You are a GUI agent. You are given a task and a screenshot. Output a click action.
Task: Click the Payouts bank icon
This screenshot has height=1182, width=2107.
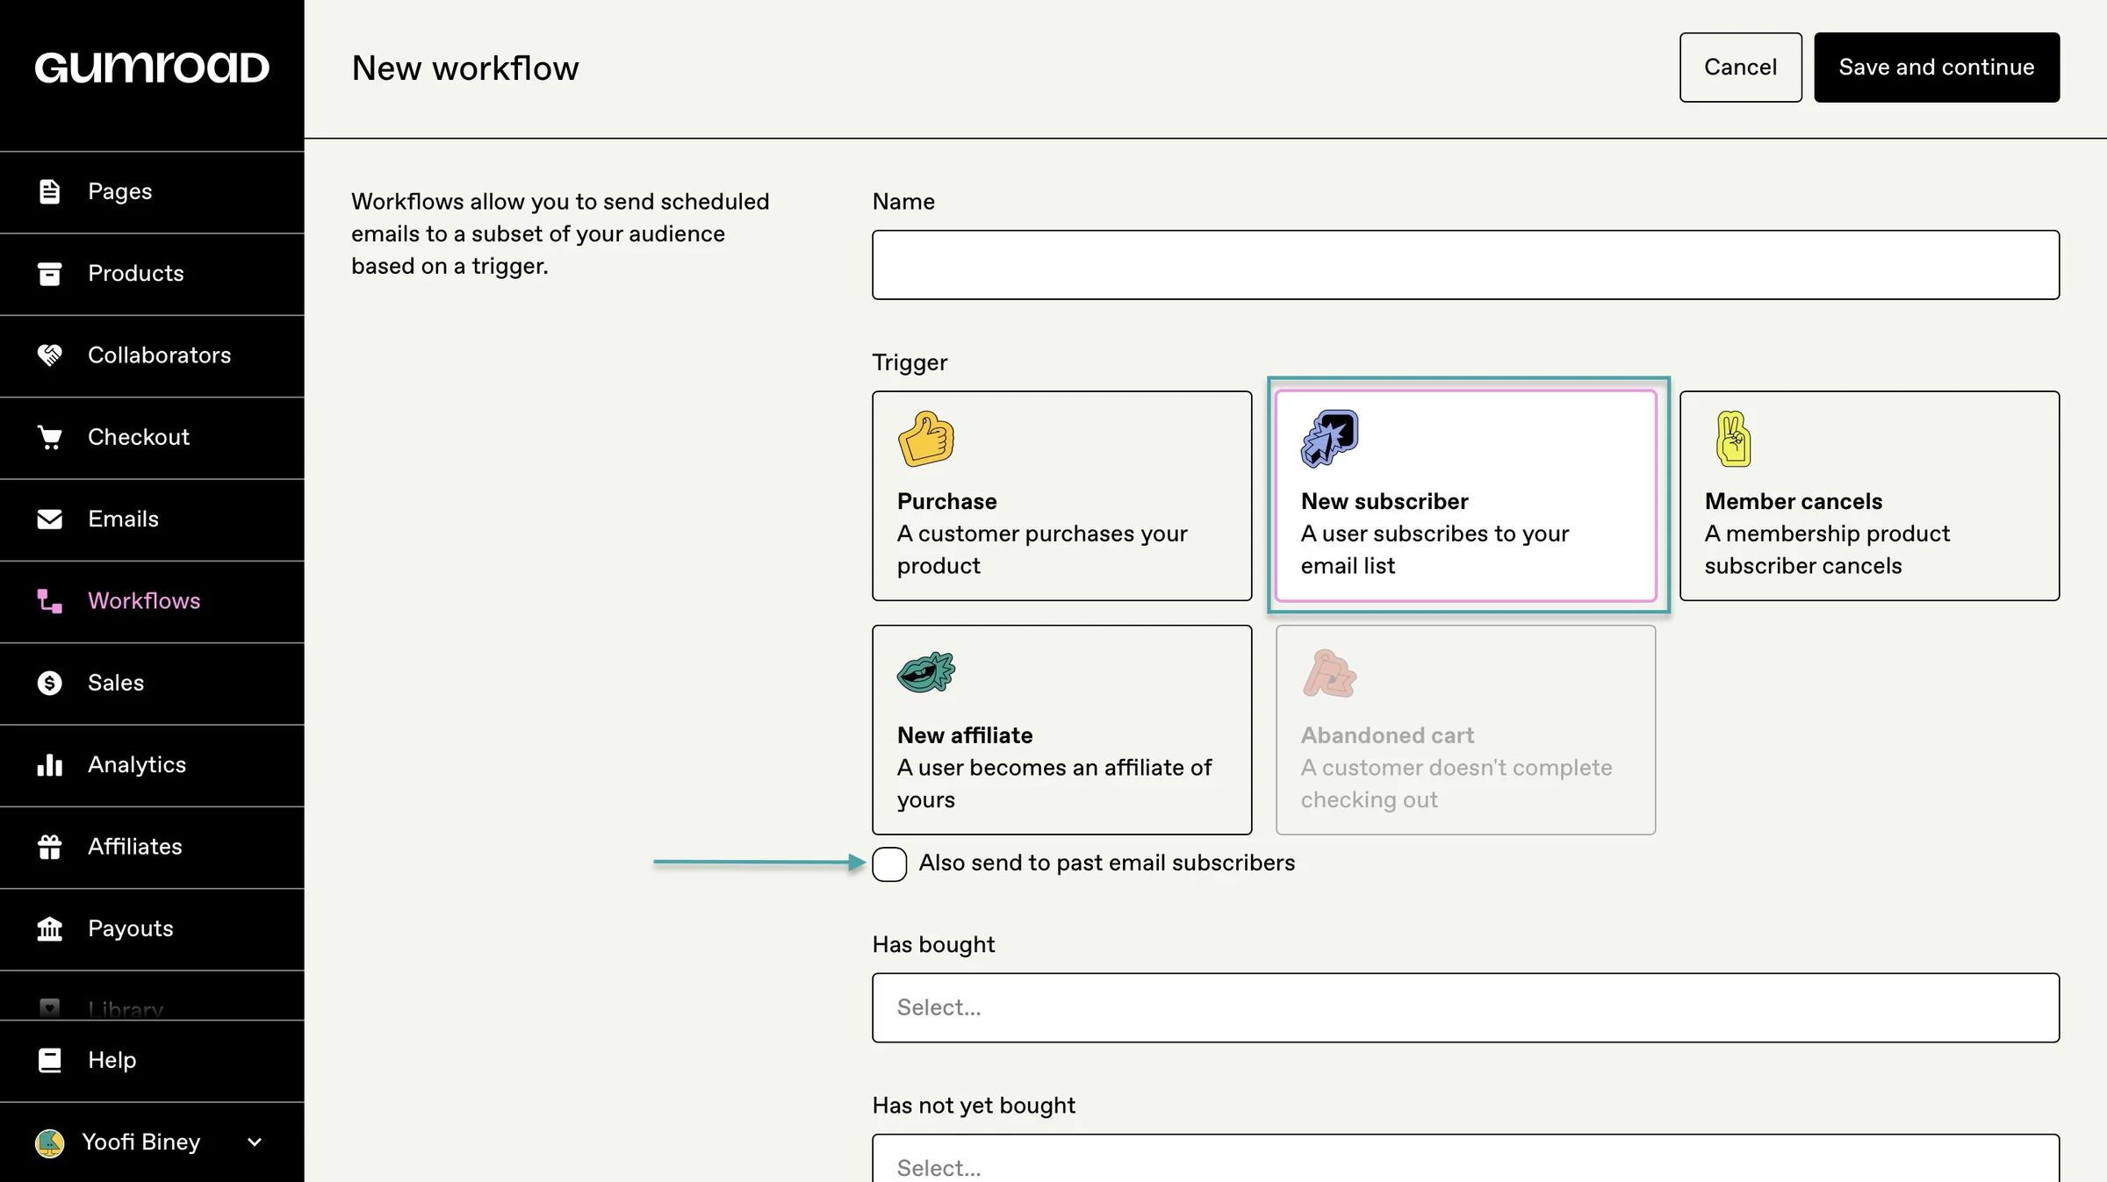[x=50, y=928]
